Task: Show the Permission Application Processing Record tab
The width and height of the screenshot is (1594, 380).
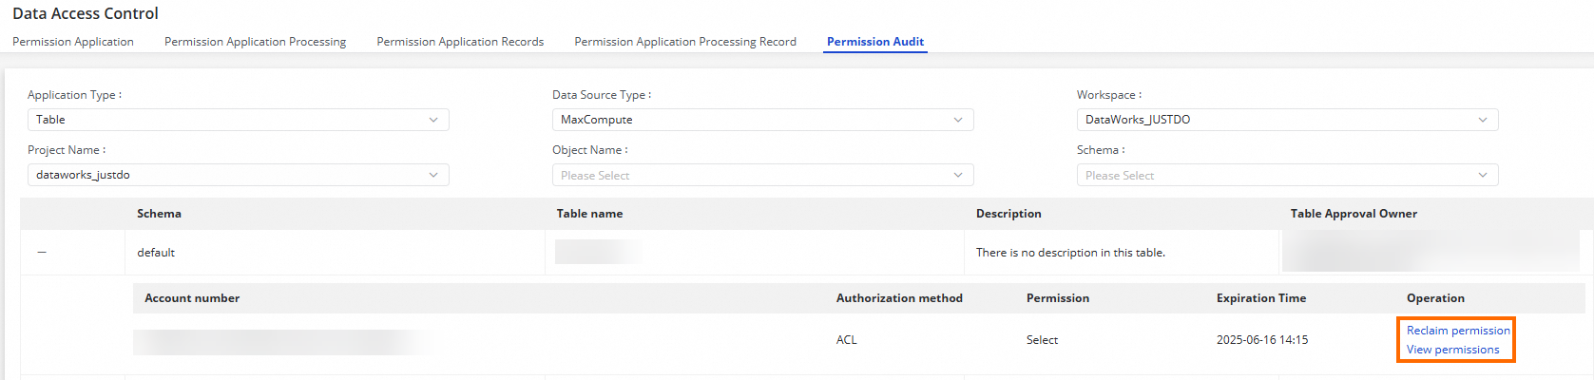Action: [x=685, y=42]
